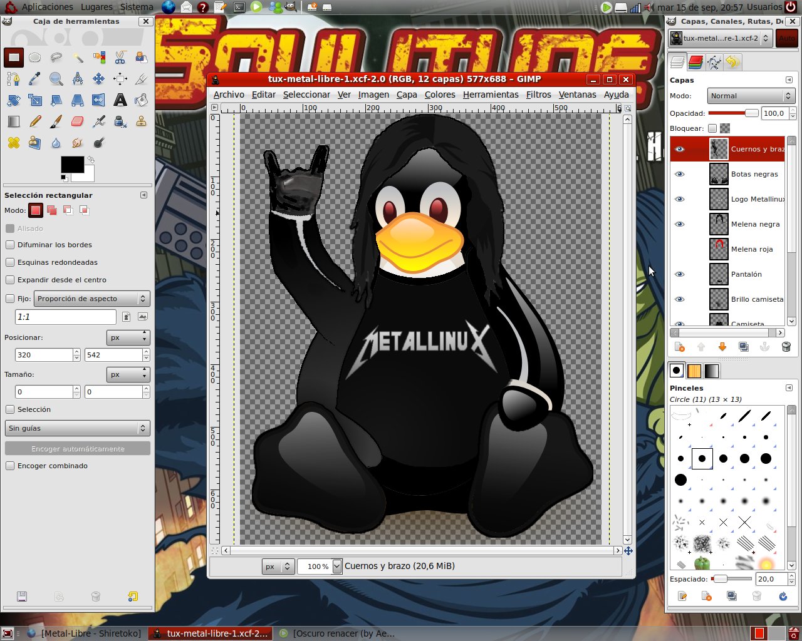Click the aspect ratio 1:1 field
Image resolution: width=802 pixels, height=641 pixels.
pyautogui.click(x=66, y=317)
